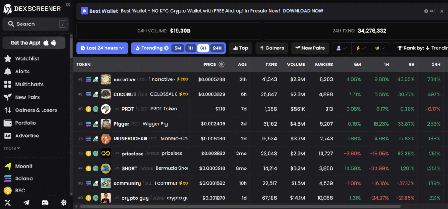The image size is (448, 209).
Task: Click the Get the App button
Action: (34, 43)
